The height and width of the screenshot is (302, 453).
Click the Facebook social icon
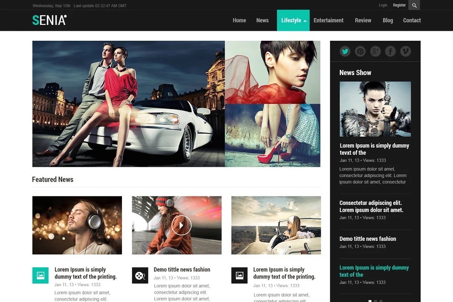[x=390, y=51]
